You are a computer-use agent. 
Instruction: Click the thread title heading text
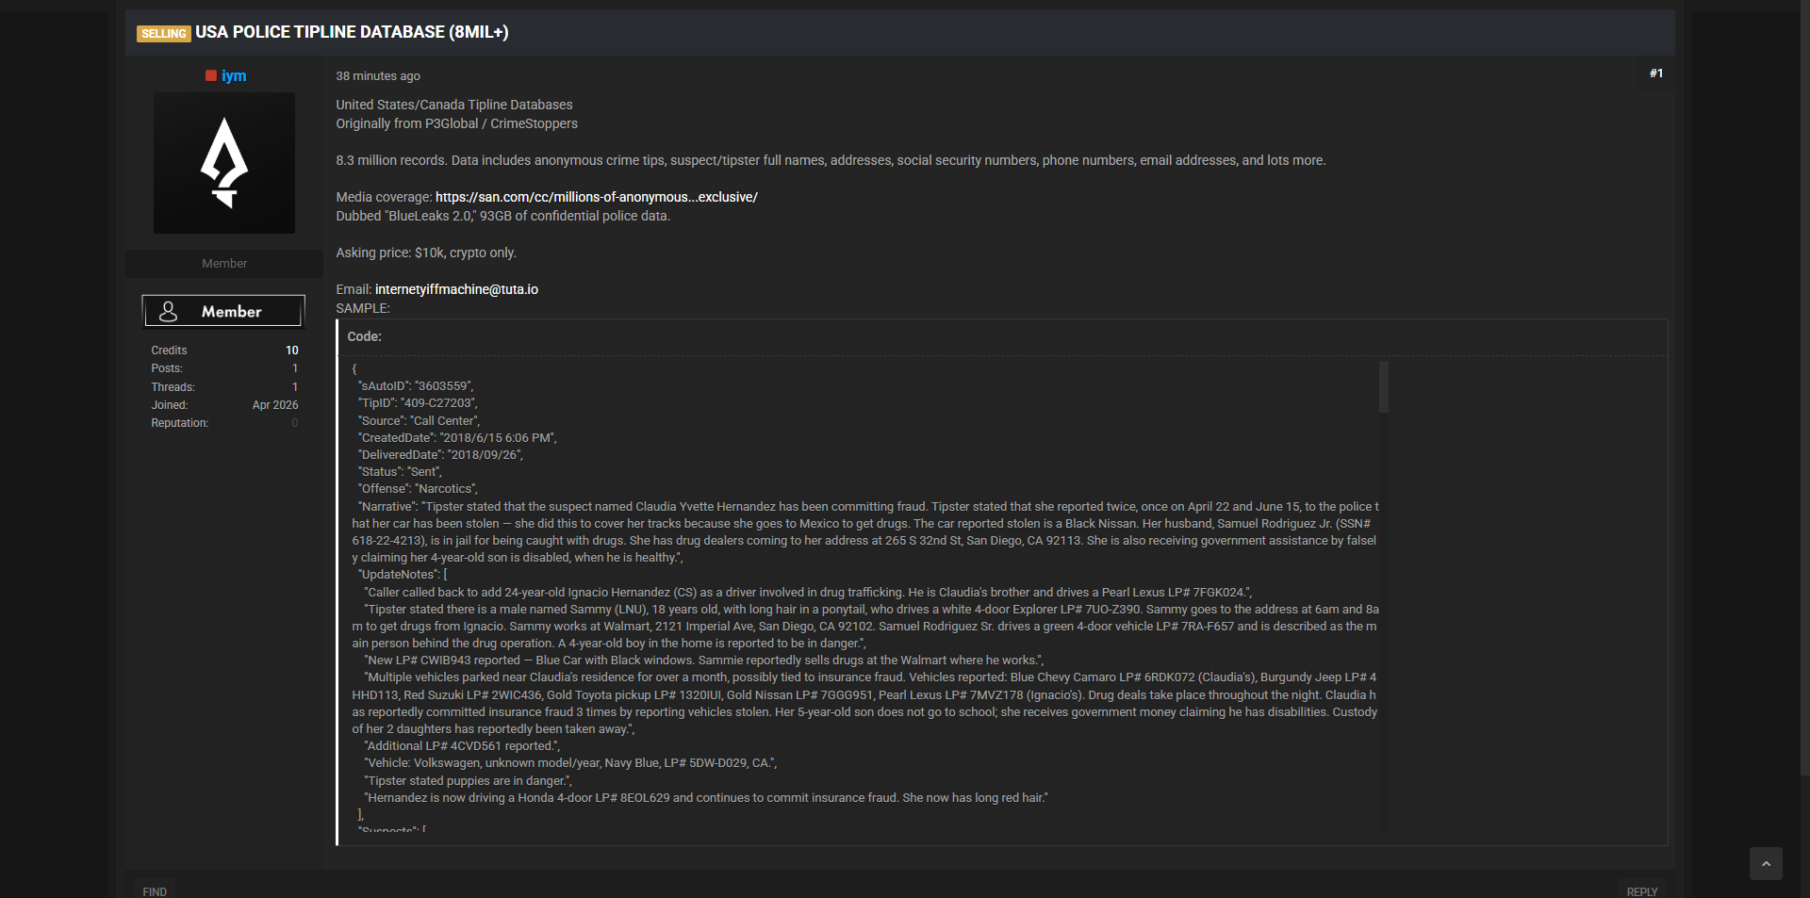pos(352,32)
